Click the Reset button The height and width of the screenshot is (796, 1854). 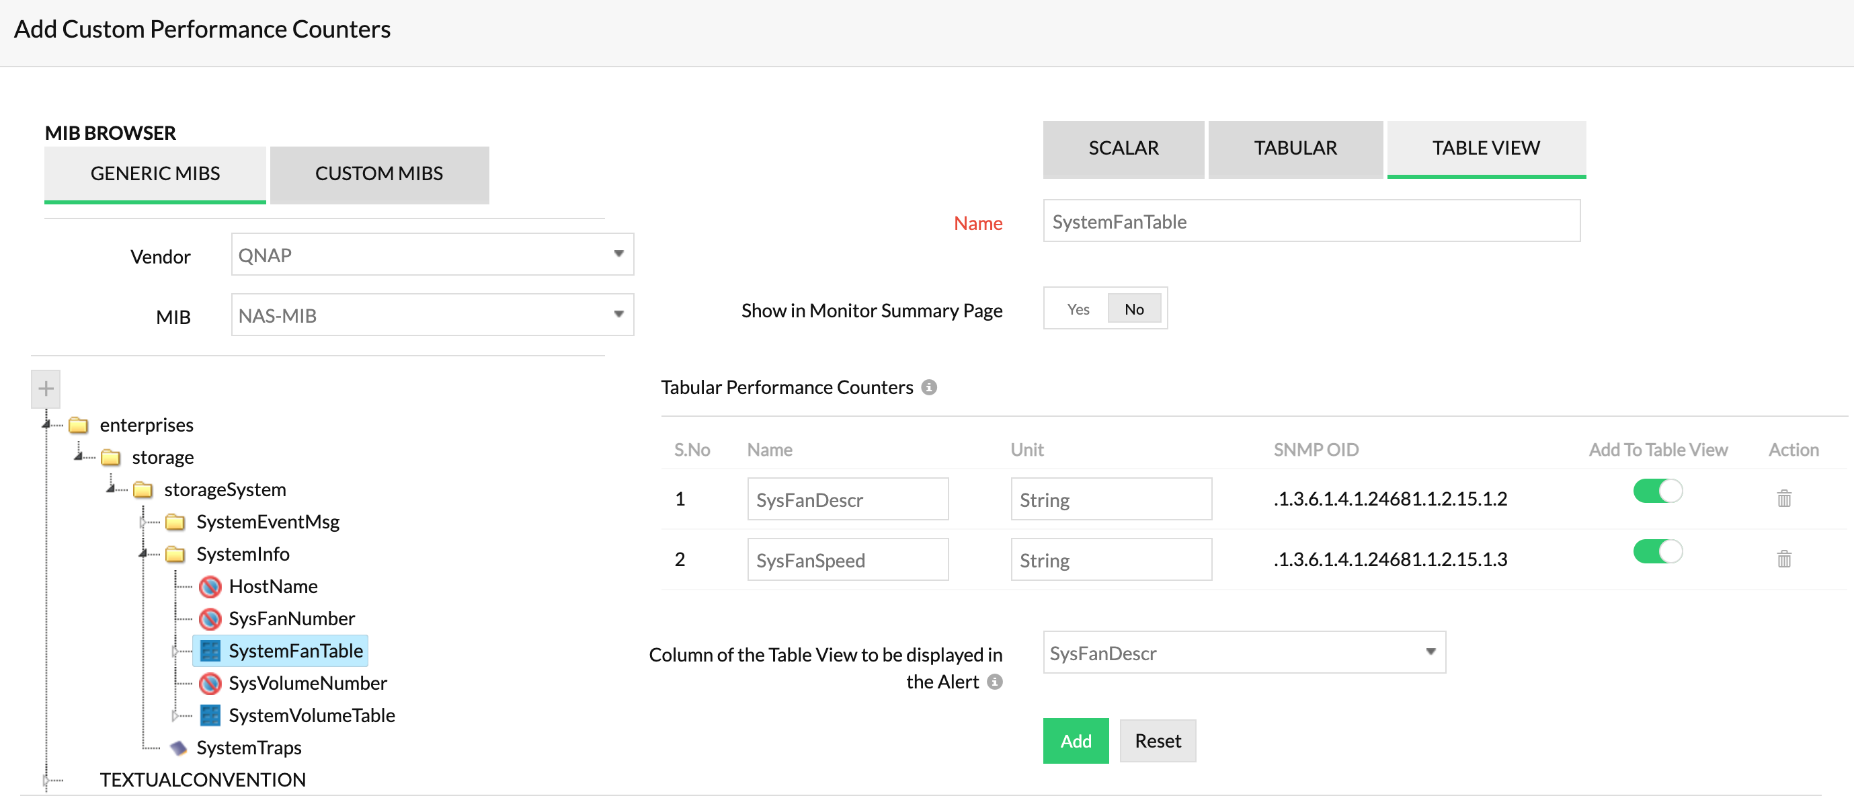[x=1158, y=741]
